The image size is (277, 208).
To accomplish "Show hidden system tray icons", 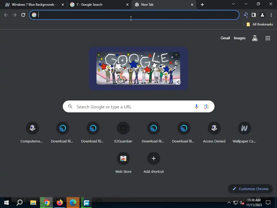I will point(229,203).
